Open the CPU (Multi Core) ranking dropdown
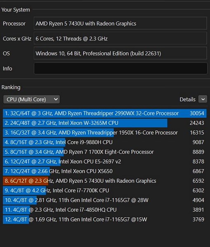The width and height of the screenshot is (210, 247). coord(32,99)
